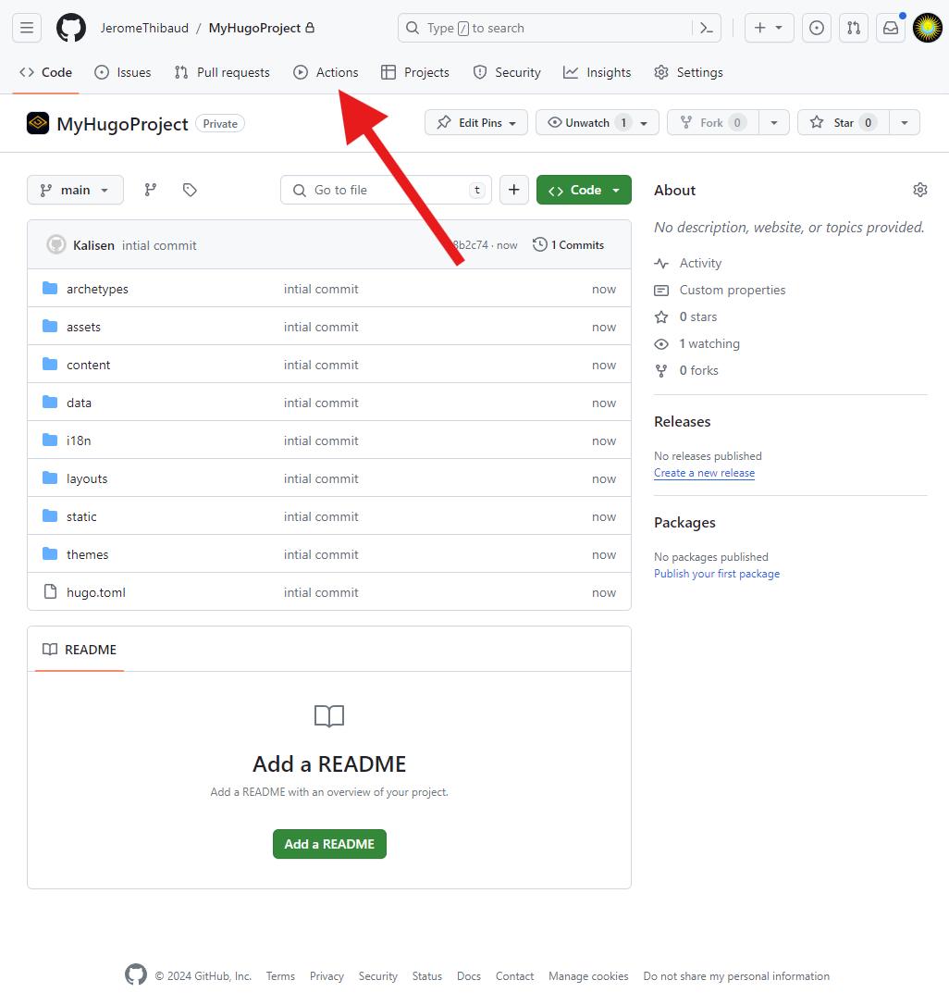This screenshot has width=949, height=1005.
Task: Click the Fork button
Action: [713, 122]
